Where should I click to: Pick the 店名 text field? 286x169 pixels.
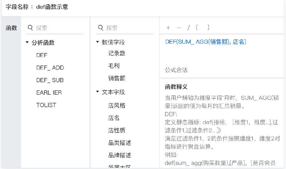(x=114, y=118)
